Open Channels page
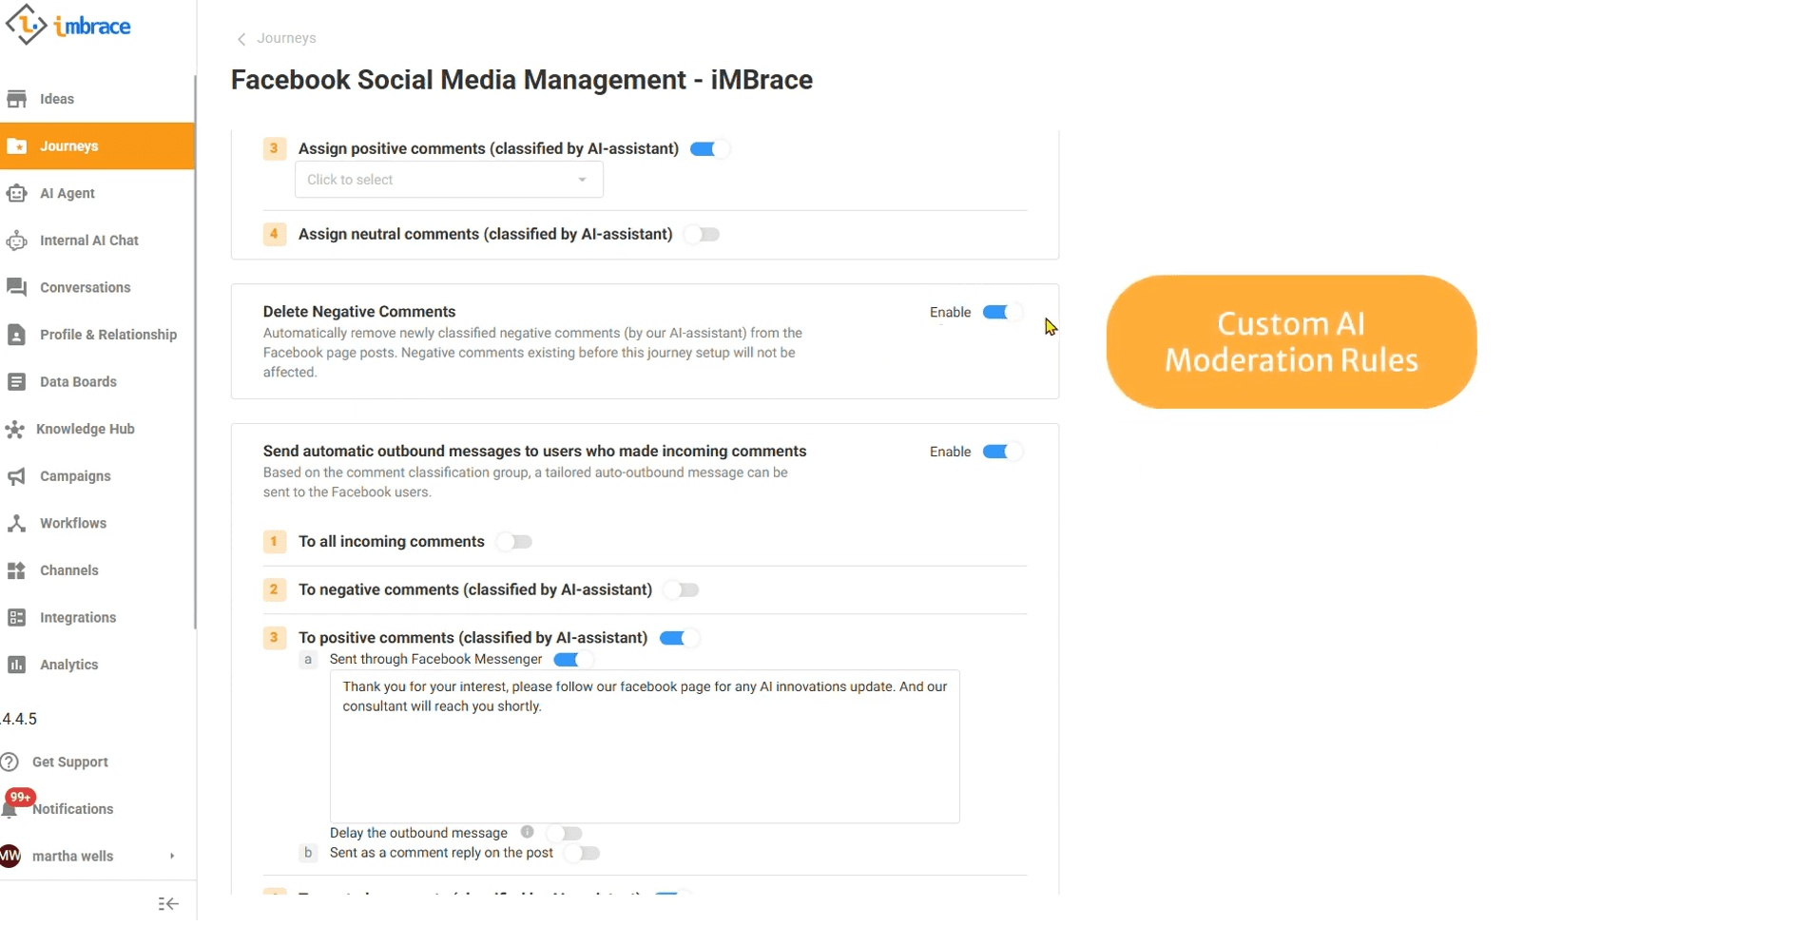 [97, 570]
